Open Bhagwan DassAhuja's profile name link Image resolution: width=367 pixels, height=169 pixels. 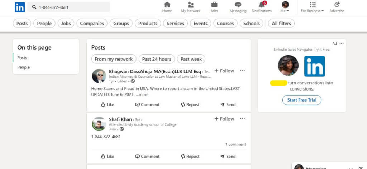(155, 71)
